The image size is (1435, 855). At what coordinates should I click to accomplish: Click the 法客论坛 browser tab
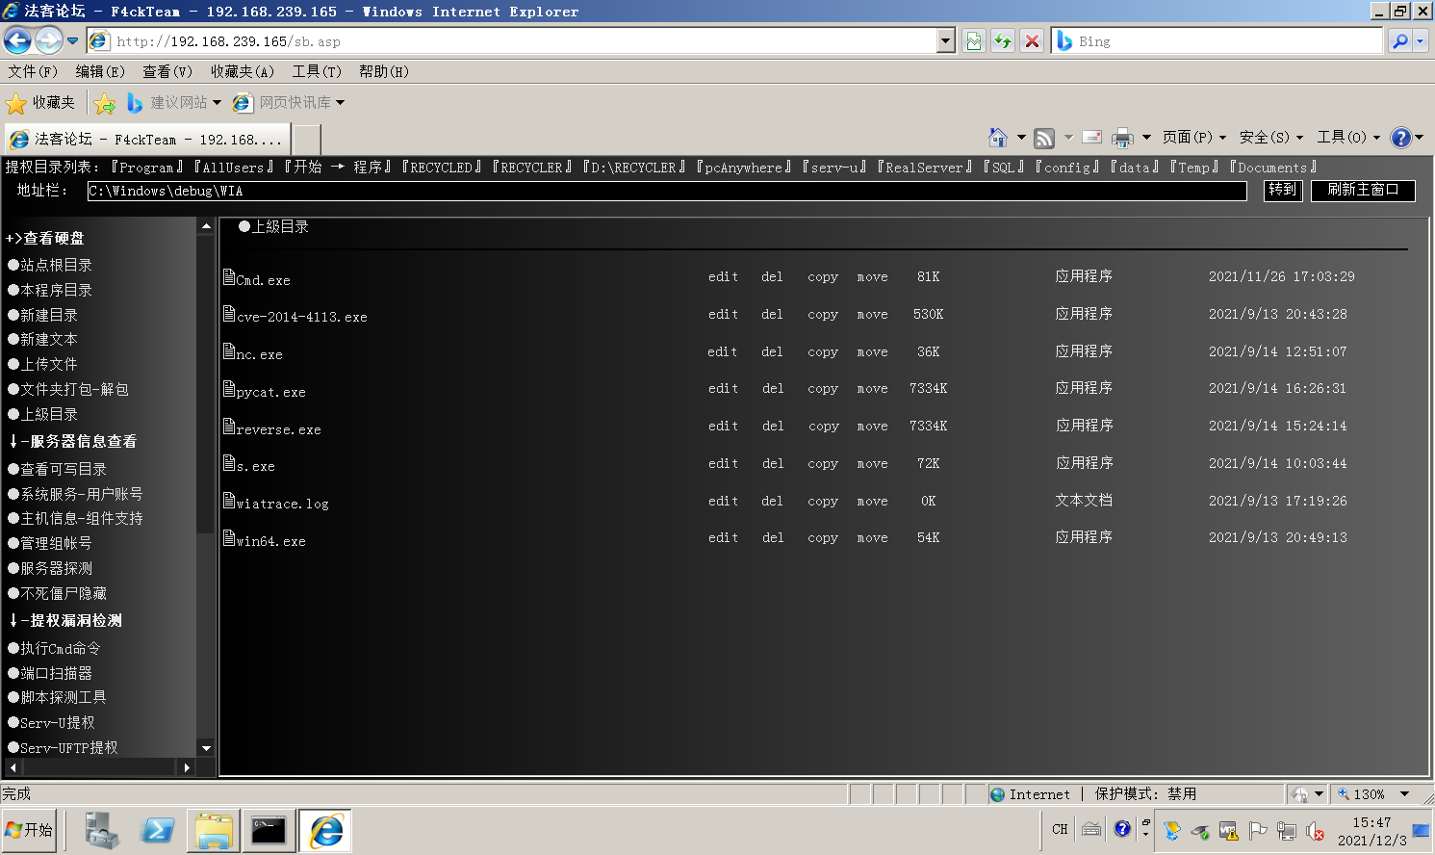click(148, 140)
